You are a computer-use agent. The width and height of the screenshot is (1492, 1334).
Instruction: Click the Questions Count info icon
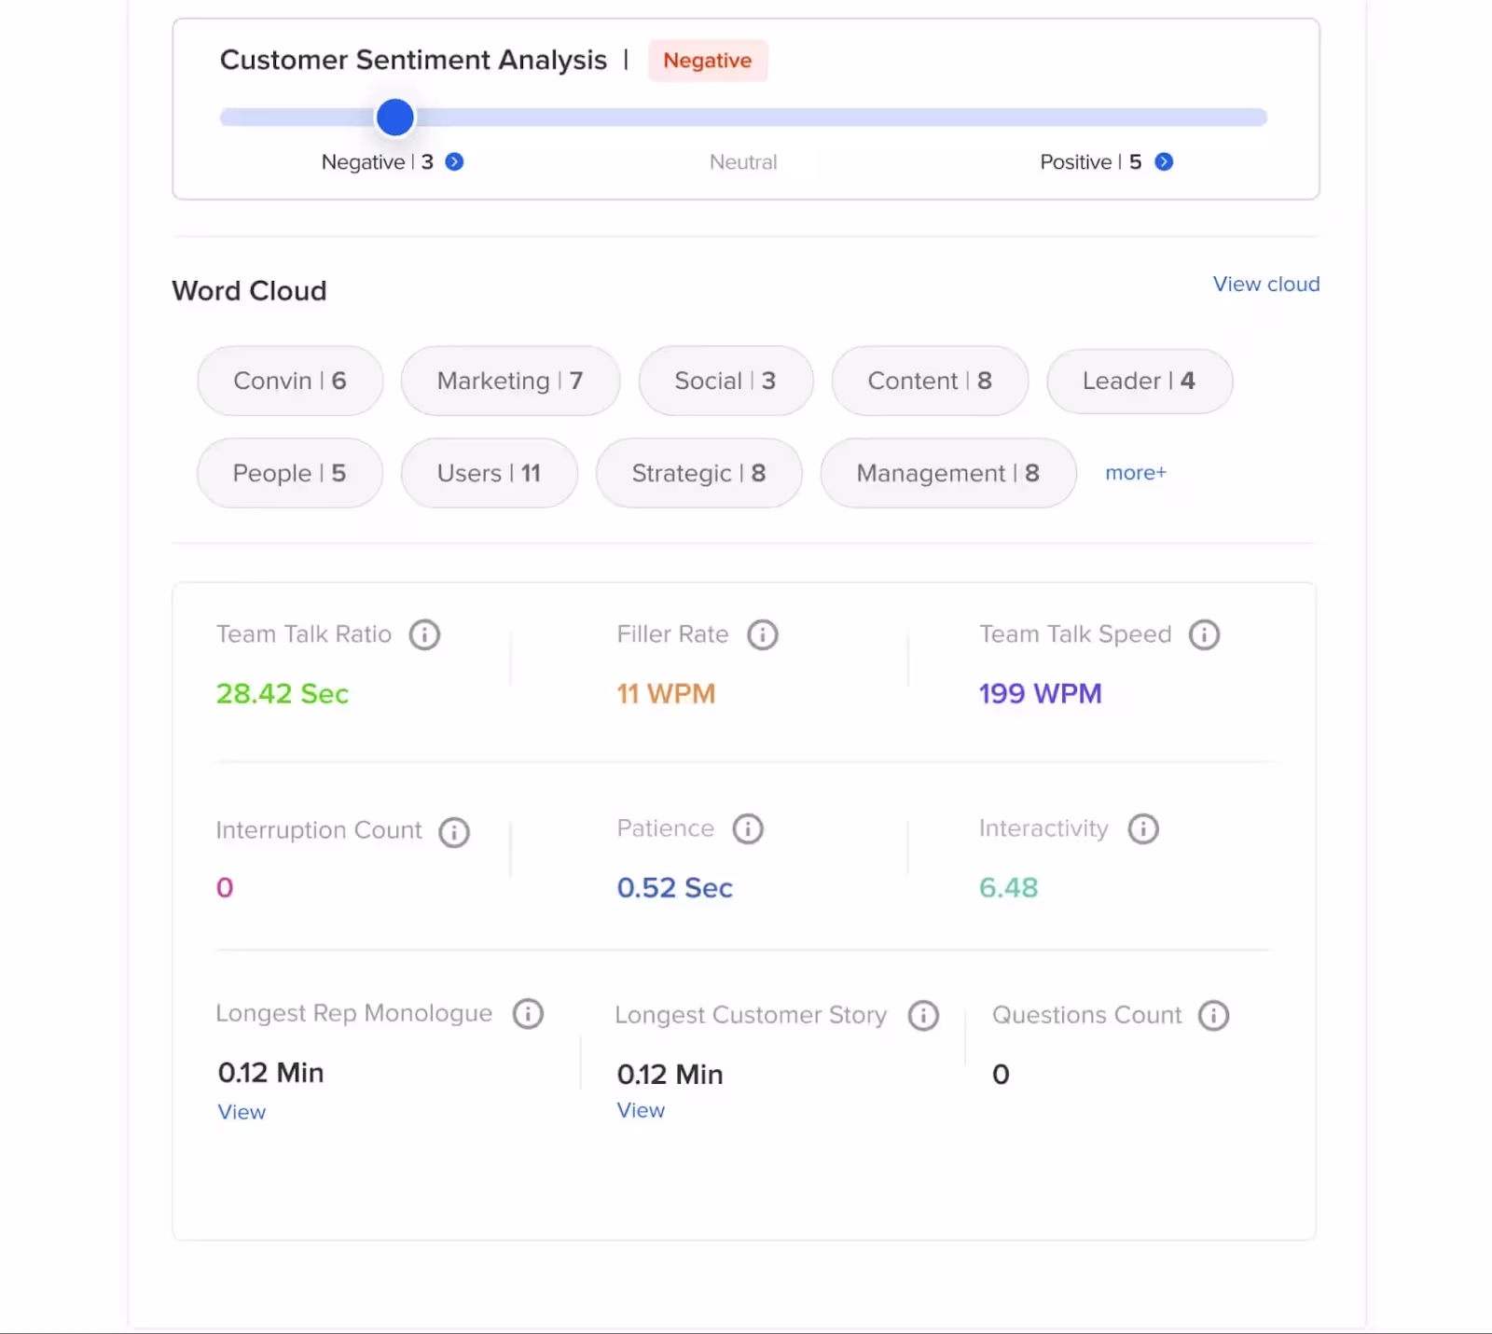(x=1213, y=1015)
